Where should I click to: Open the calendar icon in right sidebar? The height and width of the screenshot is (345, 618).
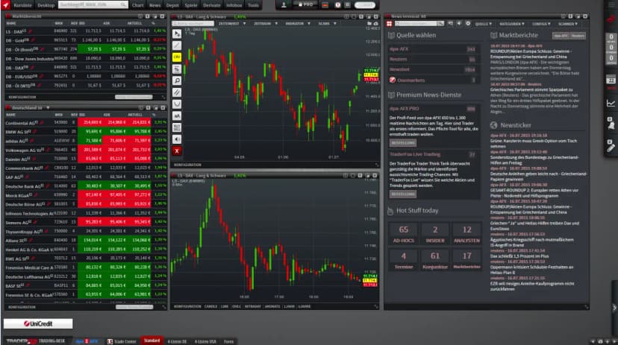tap(611, 80)
